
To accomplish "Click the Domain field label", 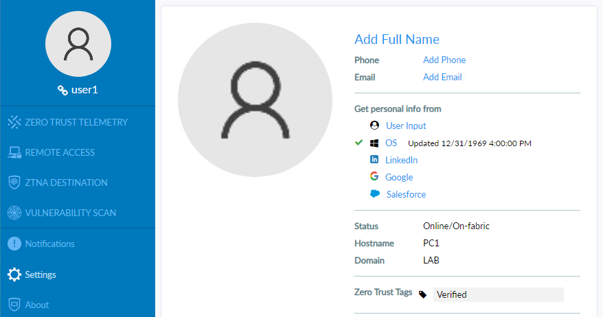I will coord(369,261).
